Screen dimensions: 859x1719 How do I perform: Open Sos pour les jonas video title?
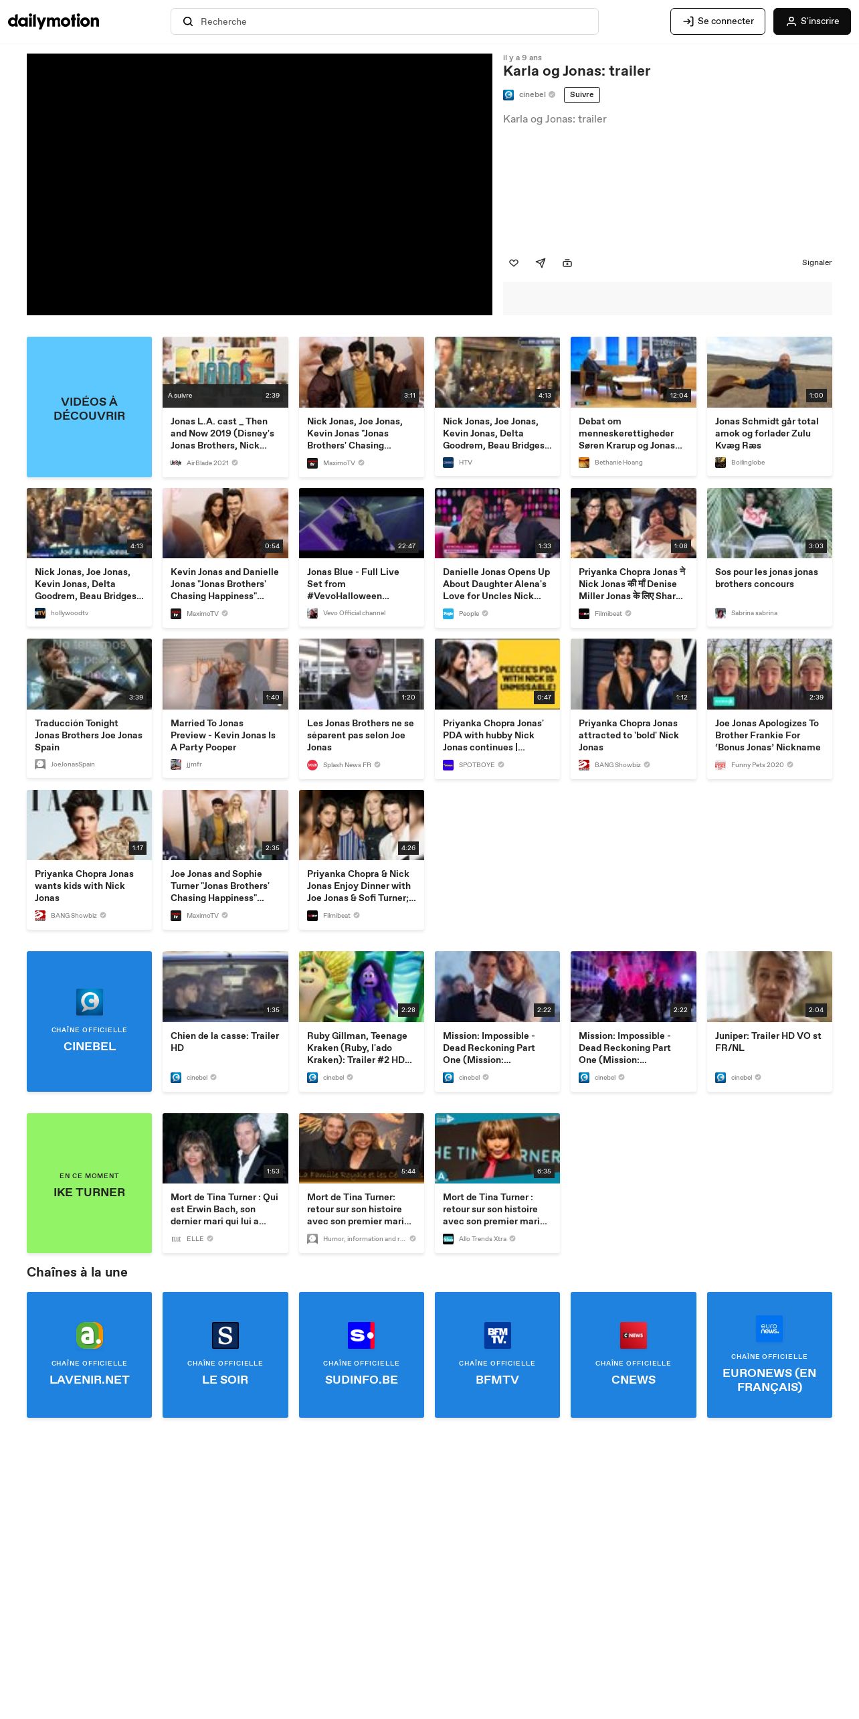tap(767, 578)
